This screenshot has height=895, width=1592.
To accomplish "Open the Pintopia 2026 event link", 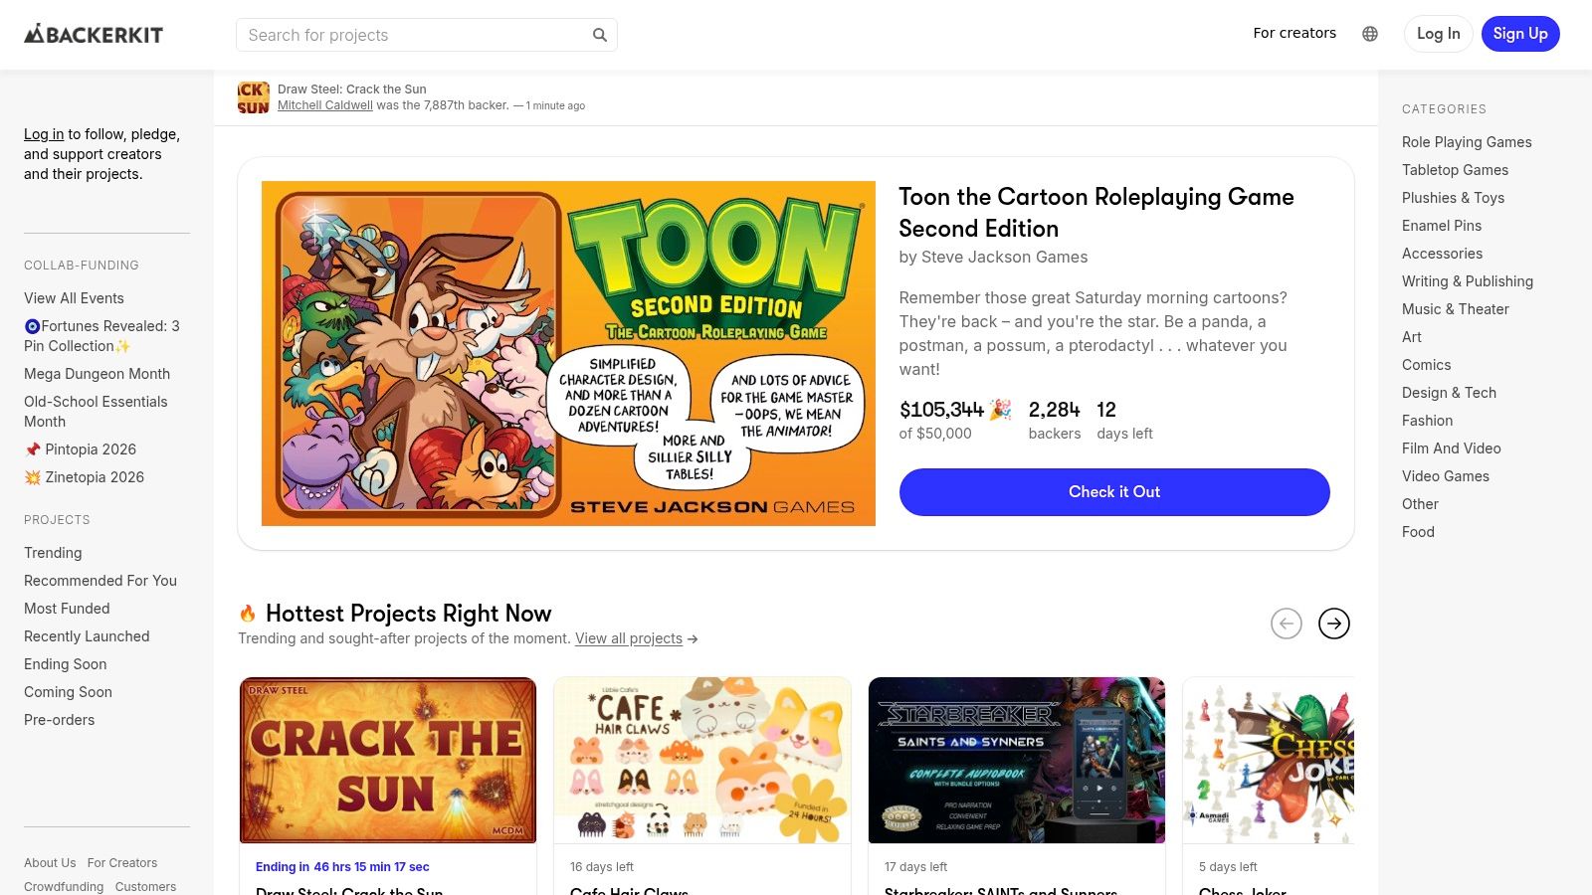I will tap(90, 449).
